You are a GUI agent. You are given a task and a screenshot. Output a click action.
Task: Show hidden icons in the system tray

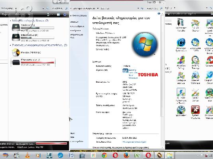click(x=198, y=155)
